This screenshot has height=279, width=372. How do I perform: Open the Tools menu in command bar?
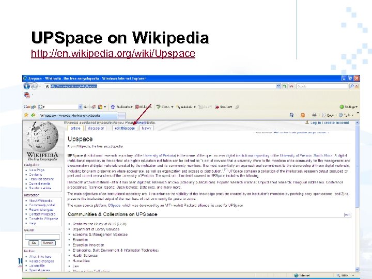(x=346, y=115)
